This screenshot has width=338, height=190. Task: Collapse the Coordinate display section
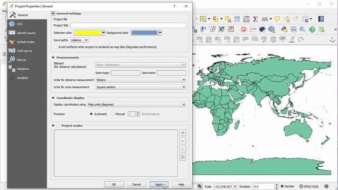53,98
